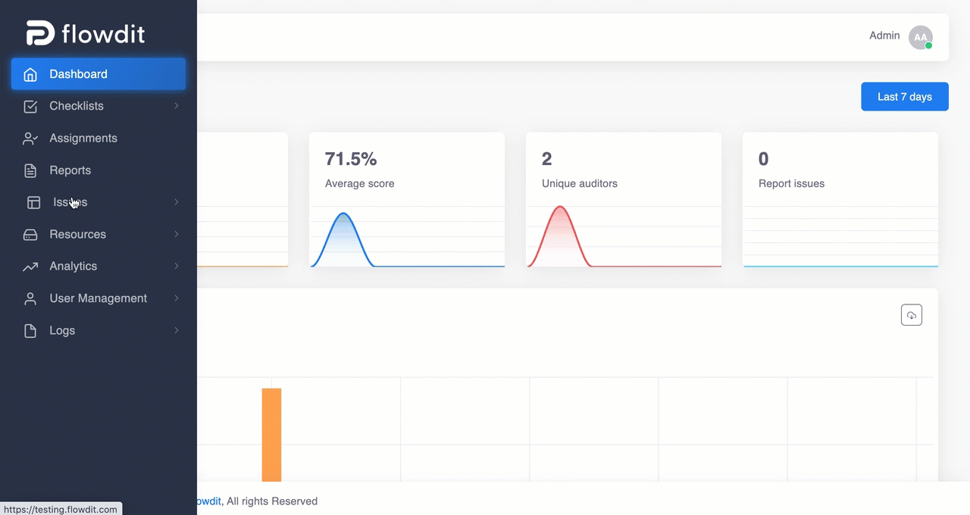The height and width of the screenshot is (515, 970).
Task: Click the flowdit logo icon
Action: [40, 33]
